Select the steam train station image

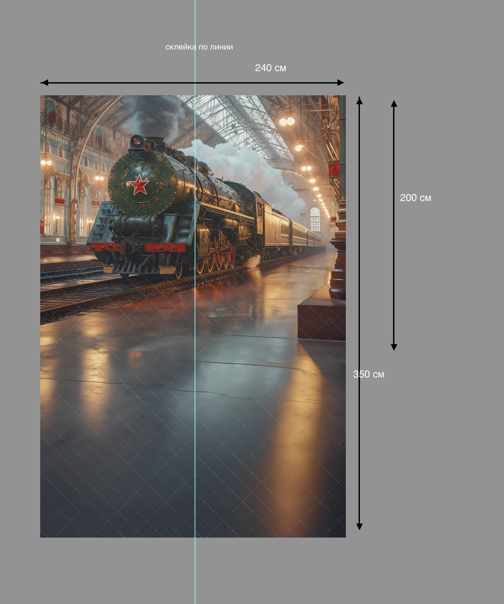(x=193, y=316)
